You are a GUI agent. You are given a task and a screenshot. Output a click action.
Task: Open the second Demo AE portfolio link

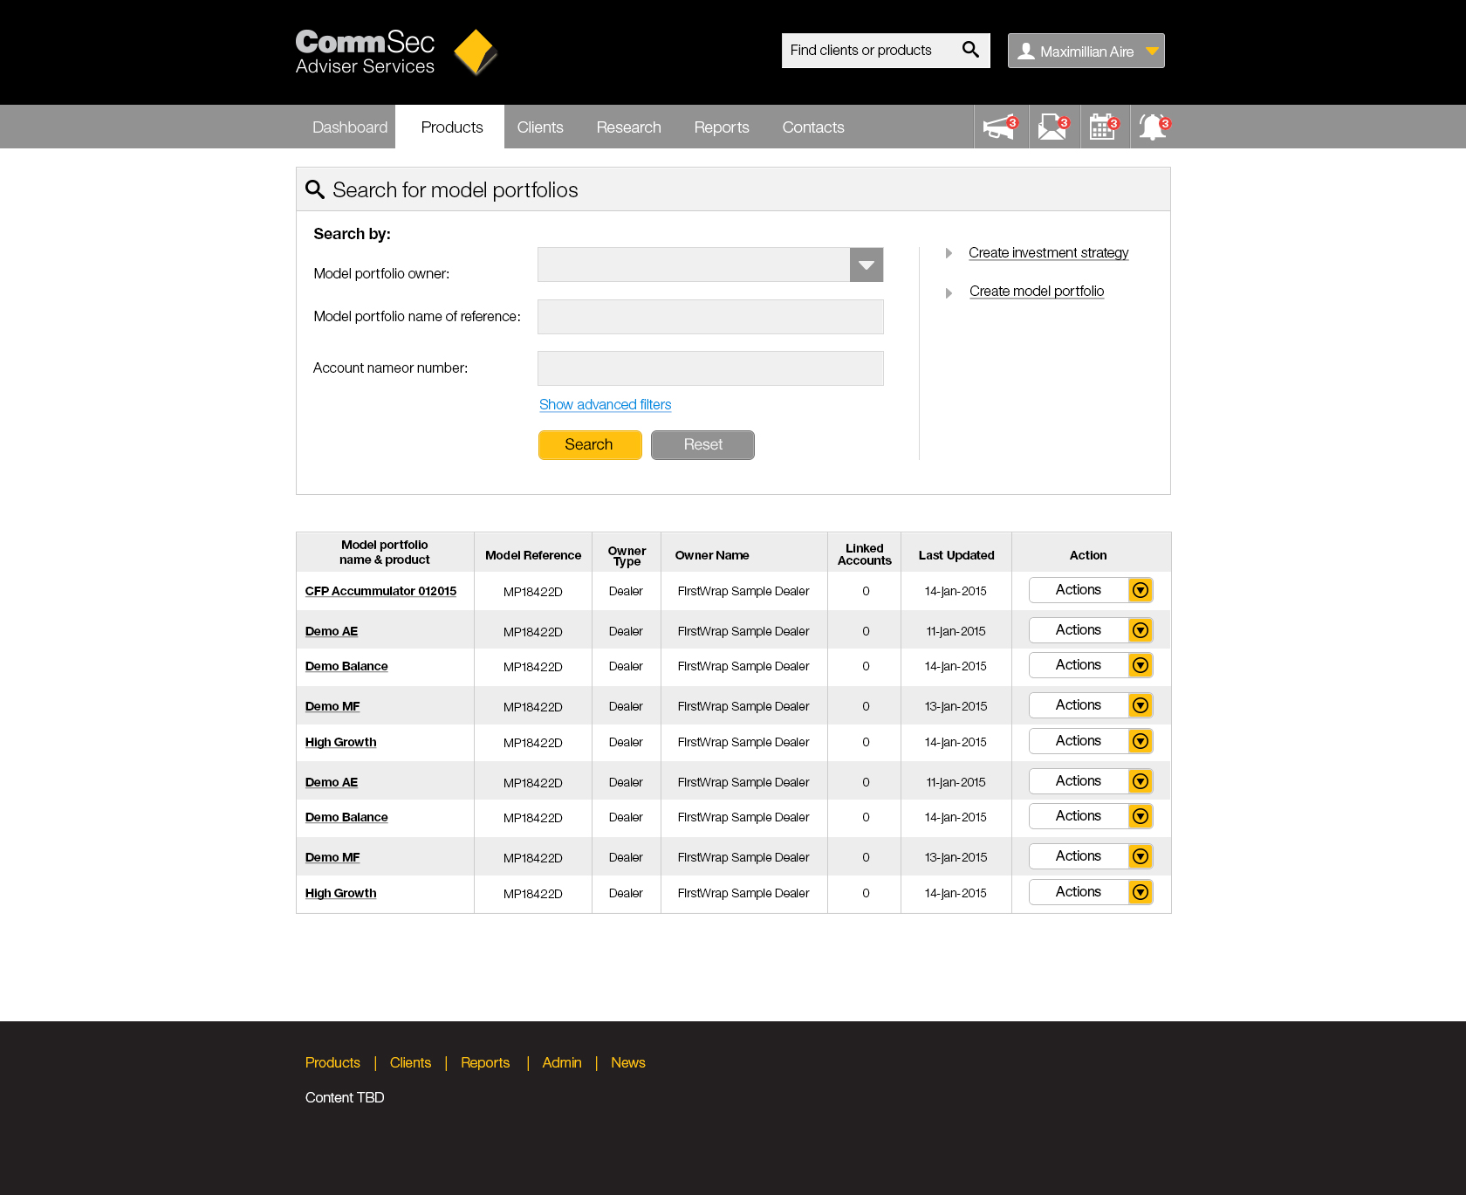point(332,783)
